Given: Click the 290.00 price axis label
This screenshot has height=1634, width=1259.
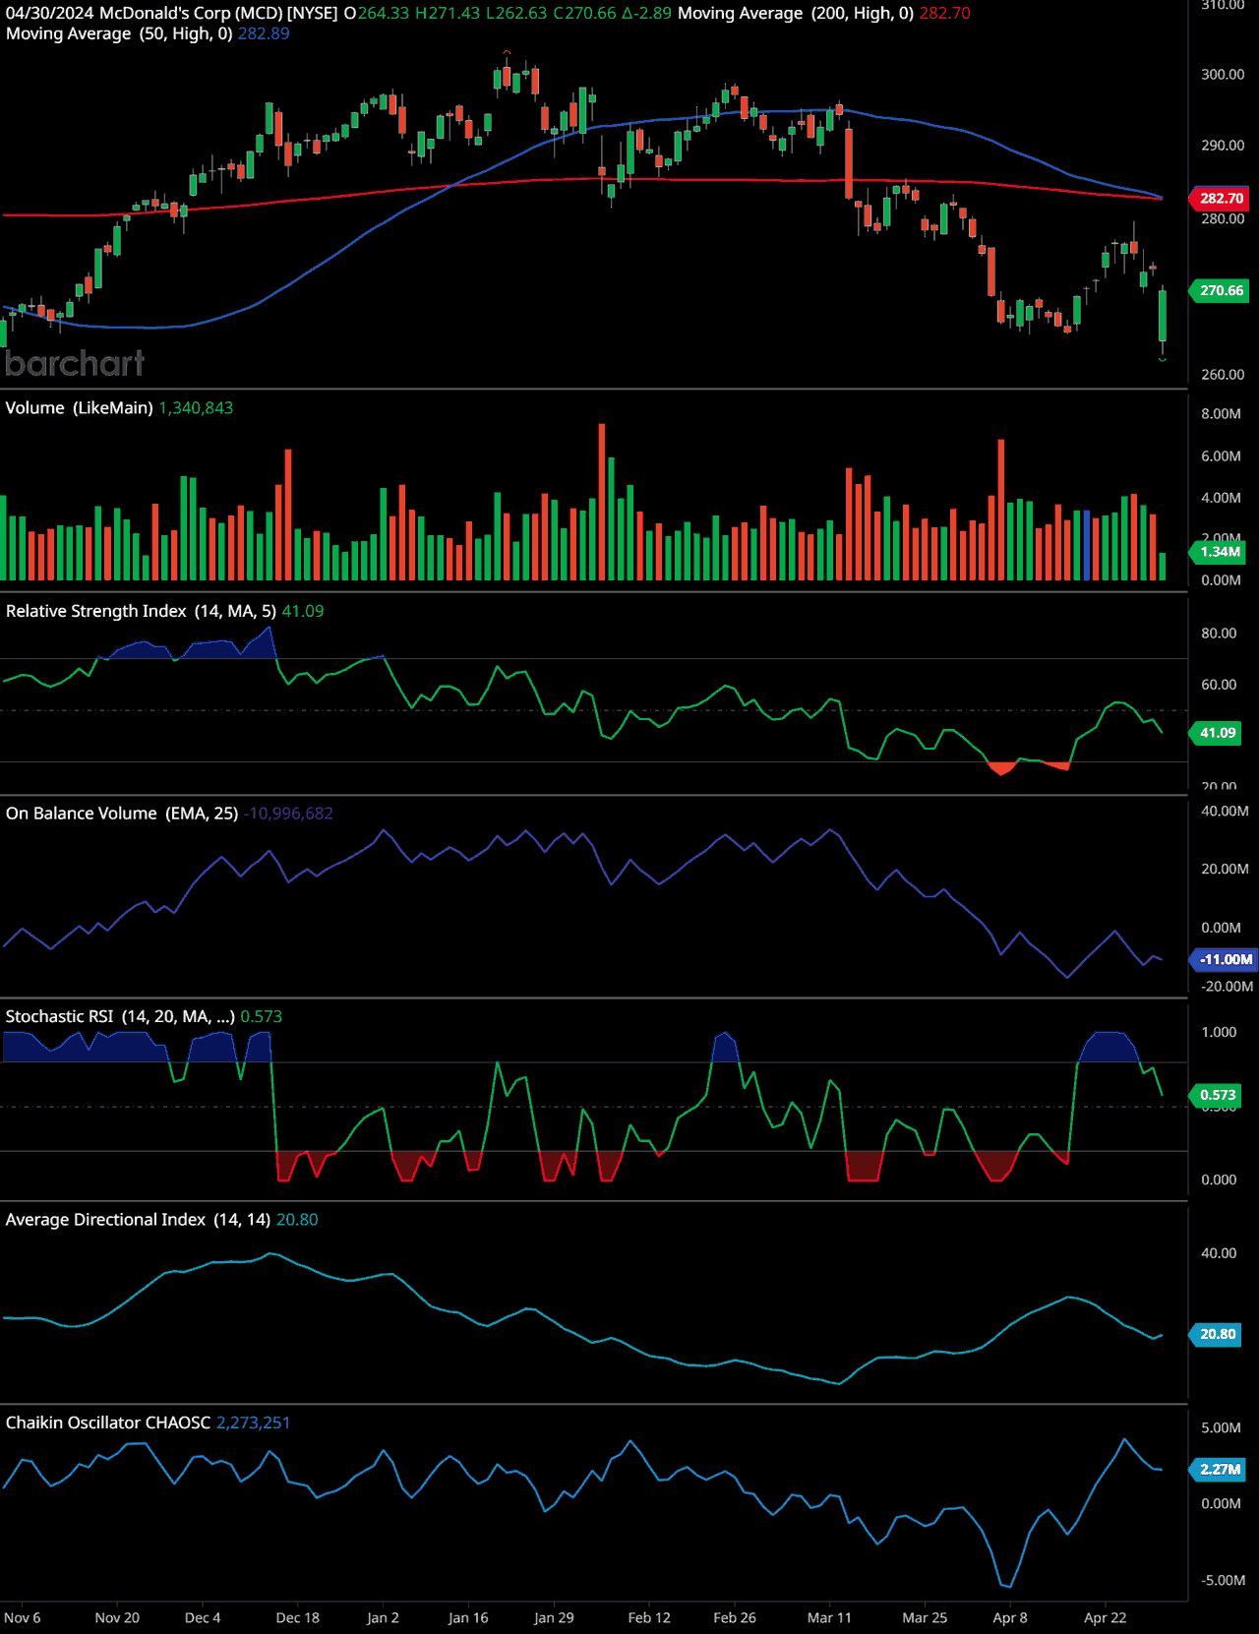Looking at the screenshot, I should 1223,145.
